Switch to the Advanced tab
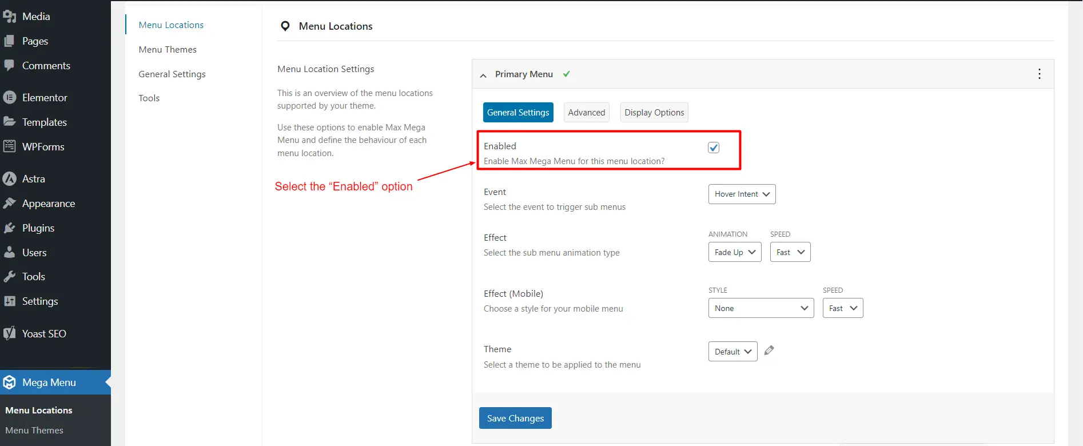1083x446 pixels. pyautogui.click(x=587, y=113)
